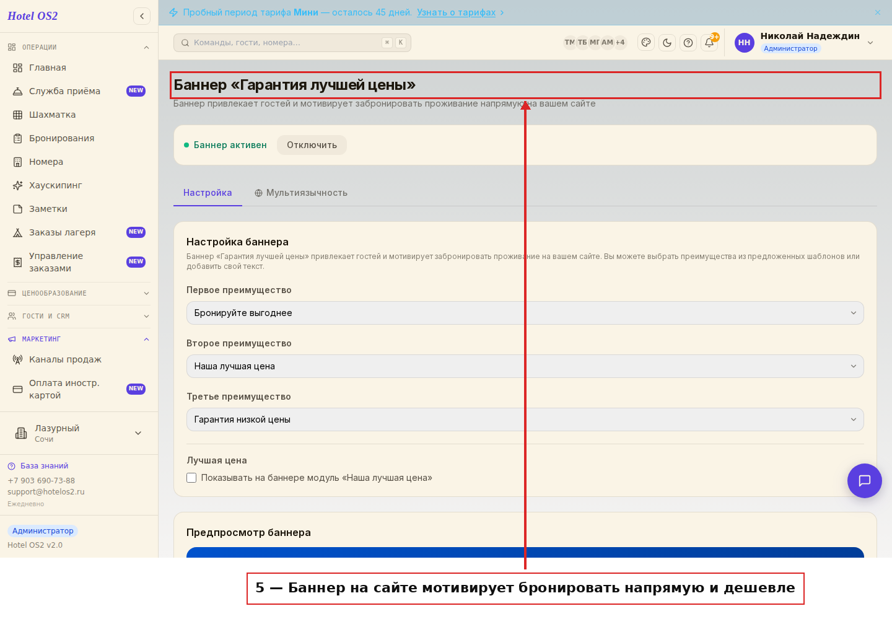
Task: Open the Первое преимущество dropdown
Action: [x=525, y=313]
